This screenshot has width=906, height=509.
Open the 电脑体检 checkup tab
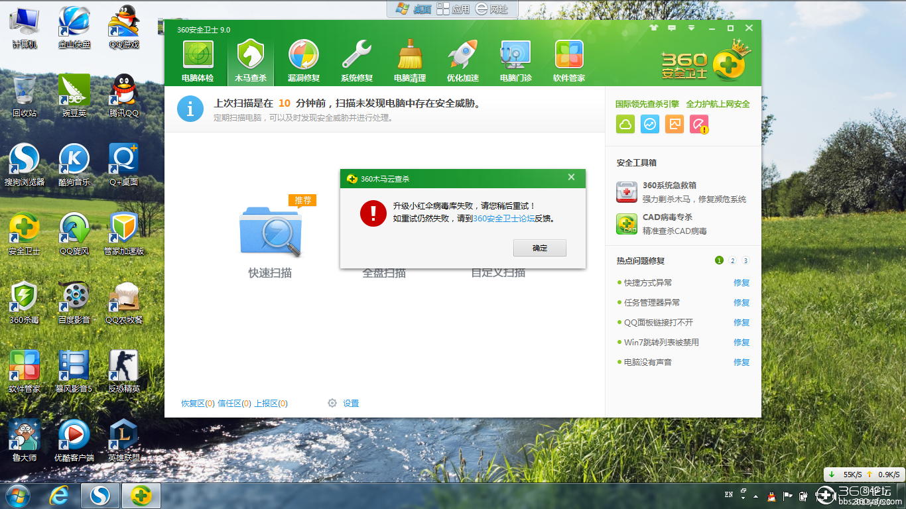tap(198, 62)
